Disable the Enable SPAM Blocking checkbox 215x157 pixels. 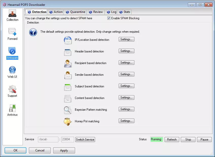(109, 18)
